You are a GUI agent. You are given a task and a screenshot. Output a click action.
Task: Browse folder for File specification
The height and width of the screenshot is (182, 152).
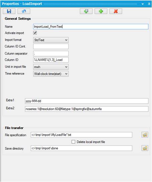pyautogui.click(x=145, y=135)
